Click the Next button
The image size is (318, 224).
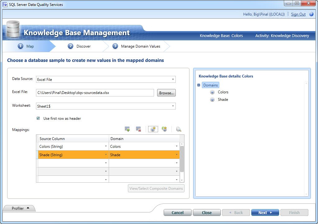coord(265,212)
